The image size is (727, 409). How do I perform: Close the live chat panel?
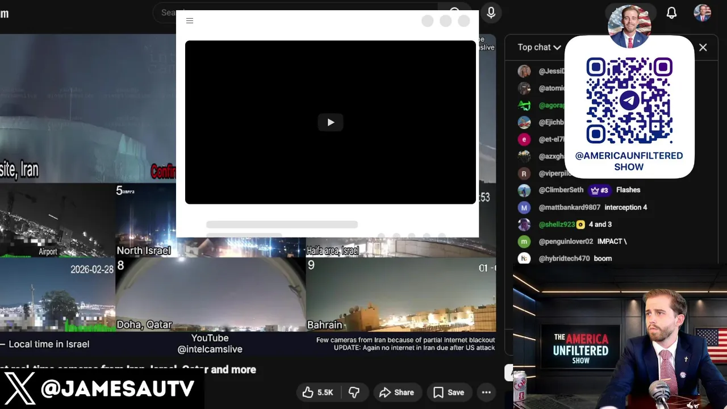(703, 47)
